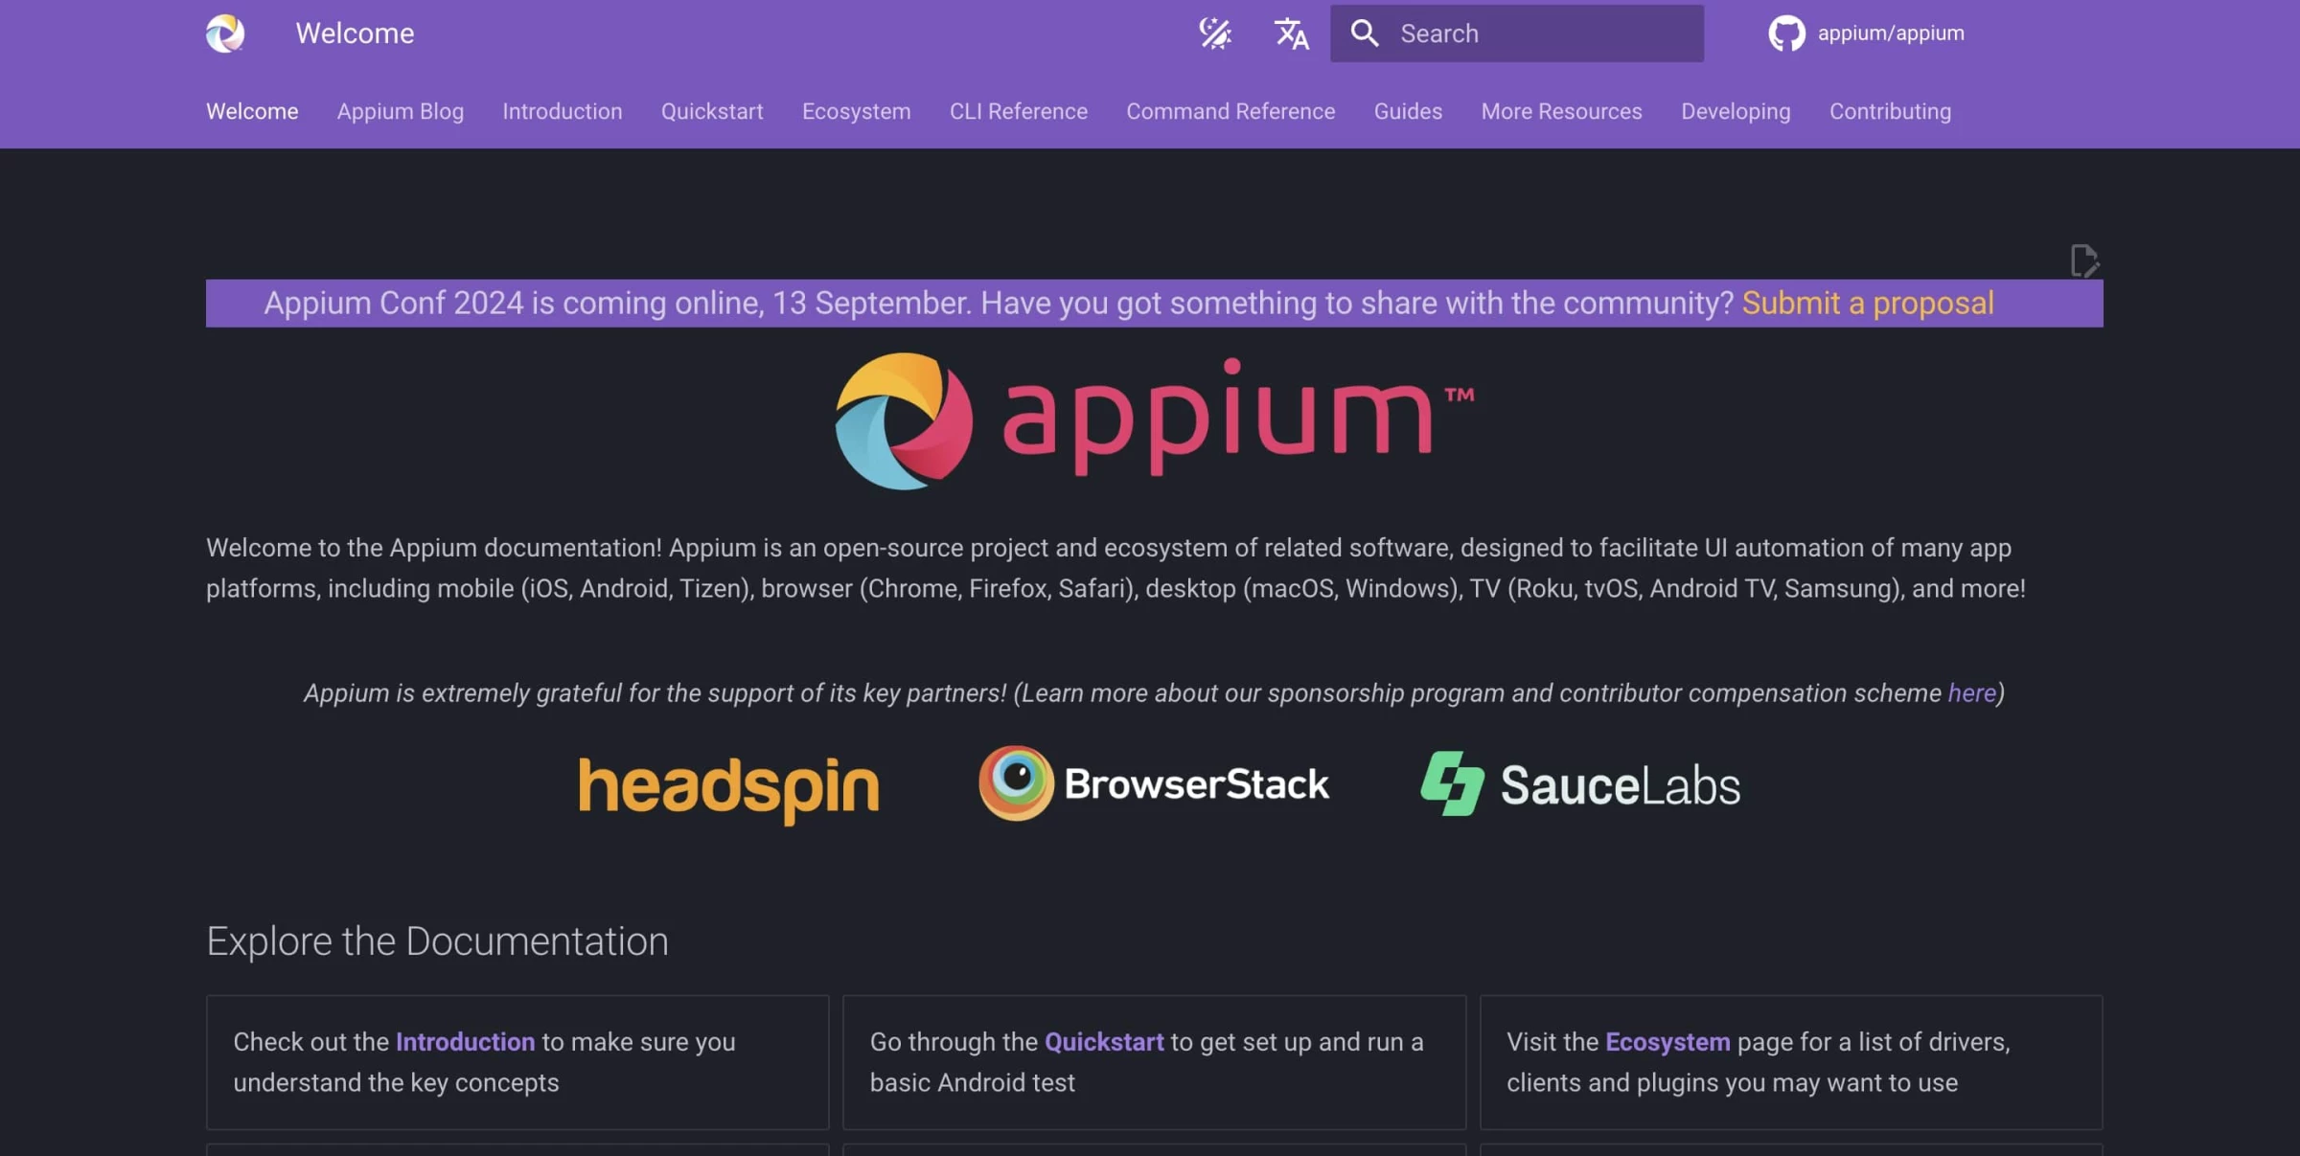This screenshot has width=2300, height=1156.
Task: Select the Command Reference tab
Action: click(1230, 111)
